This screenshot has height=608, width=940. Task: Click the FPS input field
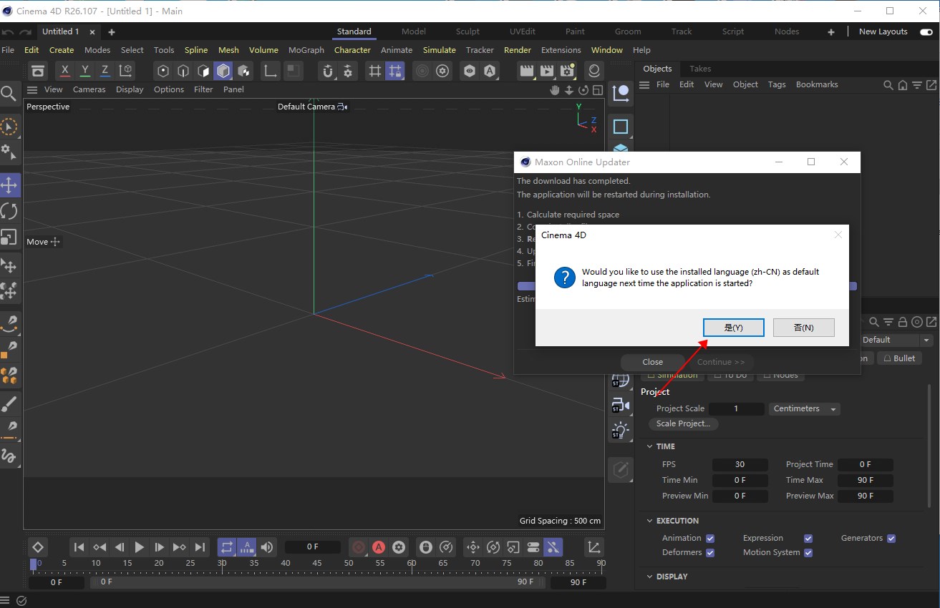tap(740, 464)
